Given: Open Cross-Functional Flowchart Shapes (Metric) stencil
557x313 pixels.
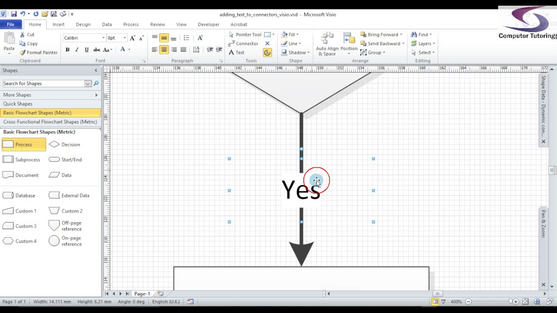Looking at the screenshot, I should tap(50, 122).
